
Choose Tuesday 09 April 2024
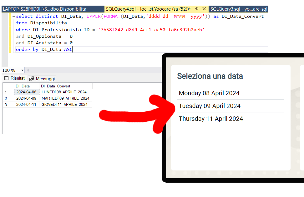pyautogui.click(x=210, y=106)
